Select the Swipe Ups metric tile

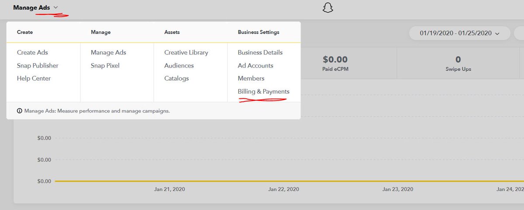click(x=458, y=63)
